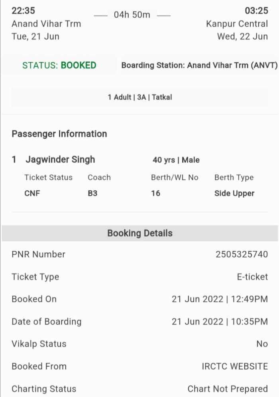Select Boarding Station Anand Vihar Trm box
Viewport: 279px width, 397px height.
pos(200,65)
